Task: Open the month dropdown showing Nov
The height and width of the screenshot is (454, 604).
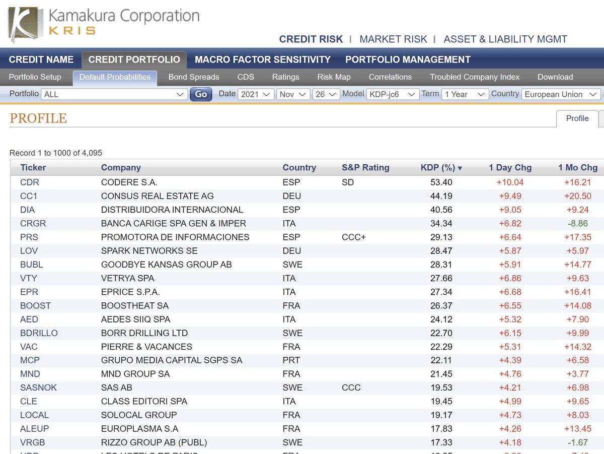Action: coord(293,94)
